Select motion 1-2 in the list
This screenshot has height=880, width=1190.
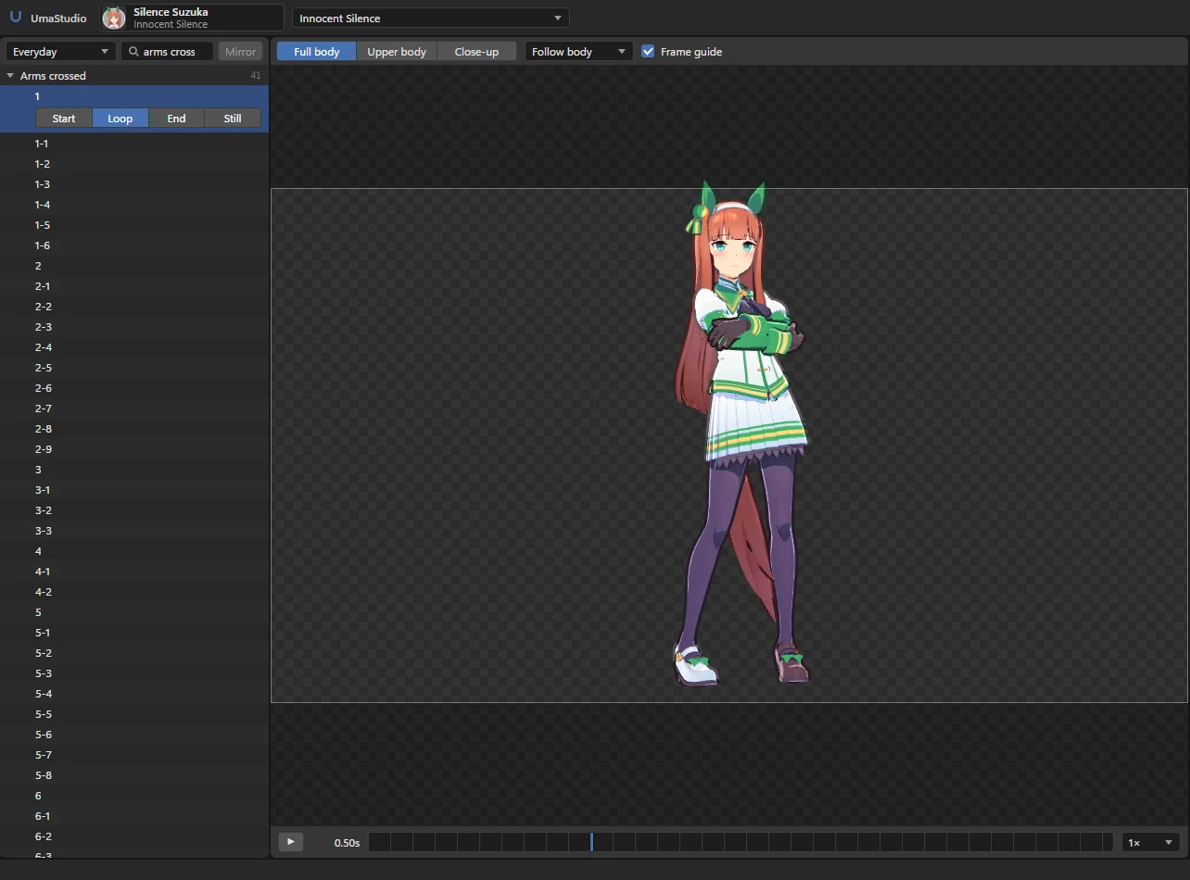[x=134, y=164]
